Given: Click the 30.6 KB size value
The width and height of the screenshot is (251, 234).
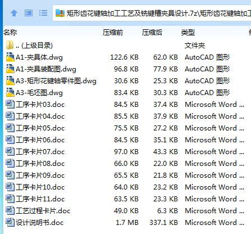Looking at the screenshot, I should click(x=126, y=81).
